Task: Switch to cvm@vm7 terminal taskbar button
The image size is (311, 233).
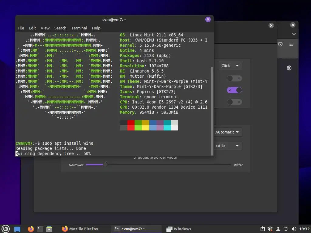Action: (136, 229)
